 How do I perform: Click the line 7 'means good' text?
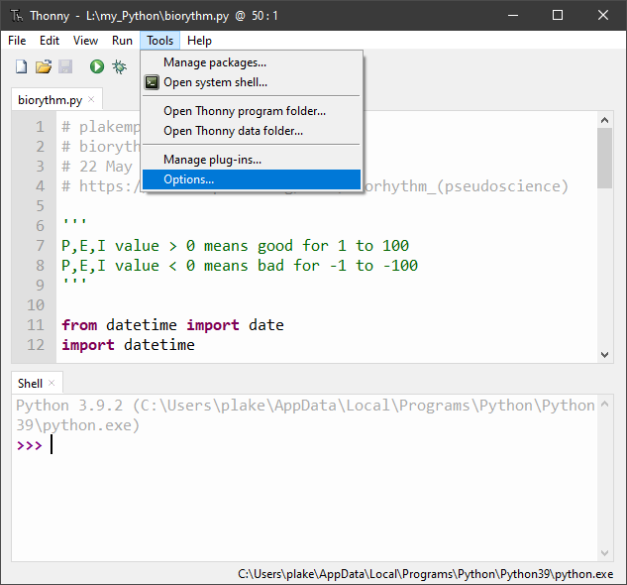click(249, 246)
